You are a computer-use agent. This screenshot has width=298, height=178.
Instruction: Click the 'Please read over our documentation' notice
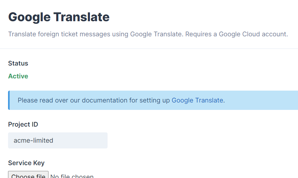153,100
